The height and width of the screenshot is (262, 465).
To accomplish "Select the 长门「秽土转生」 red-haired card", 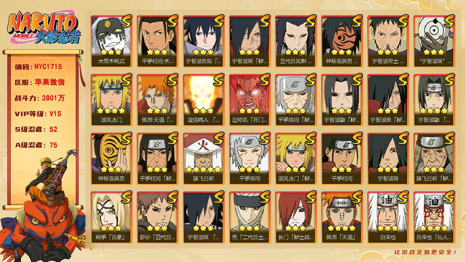I will tap(296, 217).
